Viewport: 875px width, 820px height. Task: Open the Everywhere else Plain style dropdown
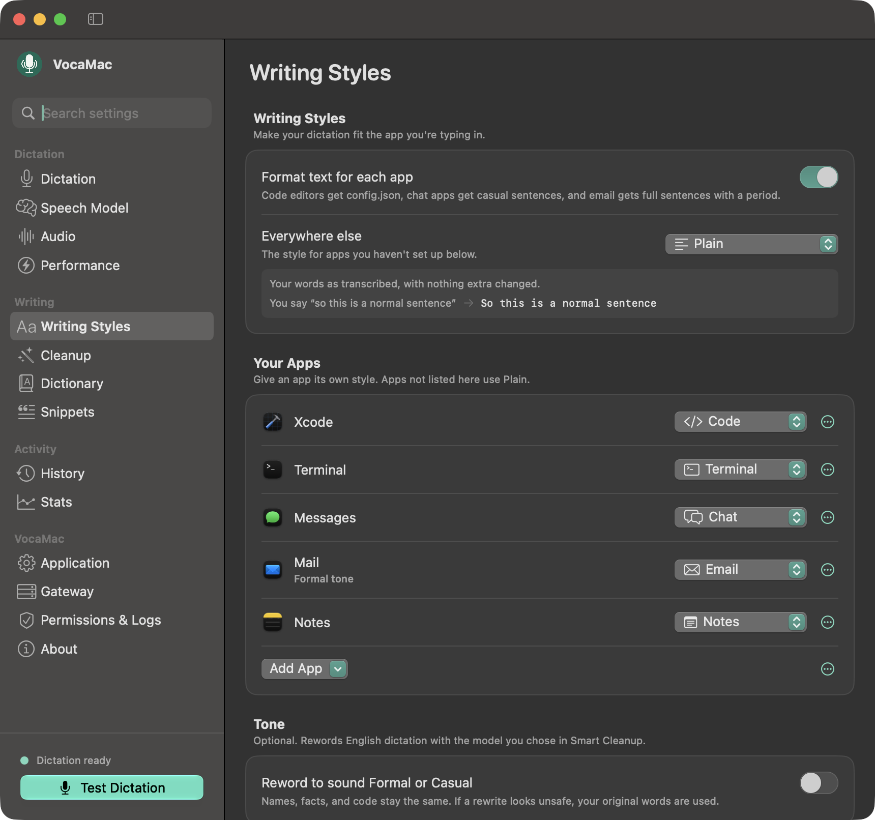tap(751, 244)
